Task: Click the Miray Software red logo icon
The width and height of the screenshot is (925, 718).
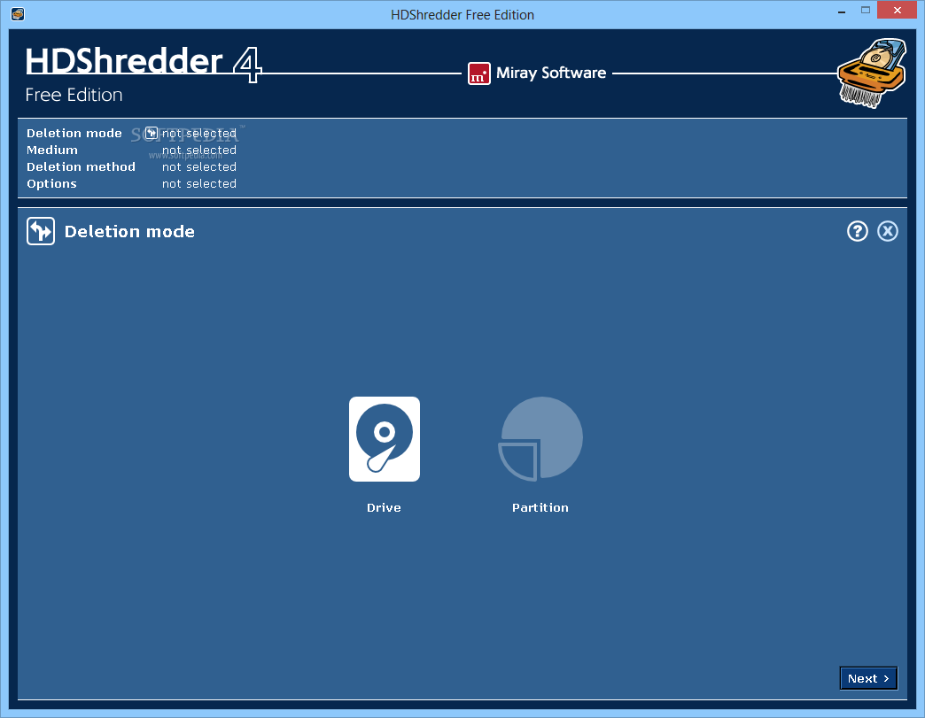Action: (479, 73)
